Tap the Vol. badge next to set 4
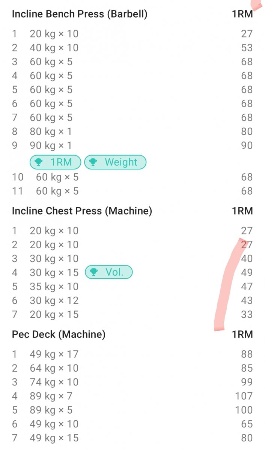 point(109,272)
